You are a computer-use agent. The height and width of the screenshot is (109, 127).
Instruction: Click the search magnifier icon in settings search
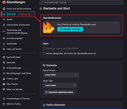(x=42, y=2)
